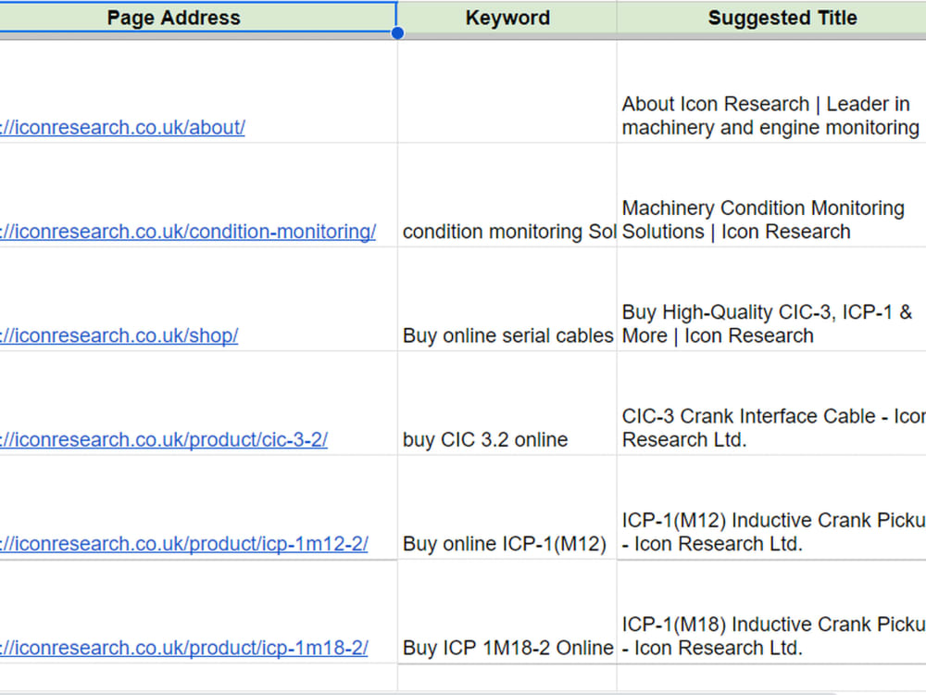Select the 'CIC-3 Crank Interface Cable' title cell
The image size is (926, 695).
pos(771,403)
